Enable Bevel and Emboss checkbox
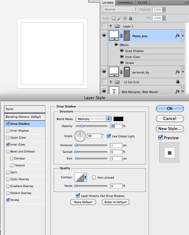 point(8,152)
